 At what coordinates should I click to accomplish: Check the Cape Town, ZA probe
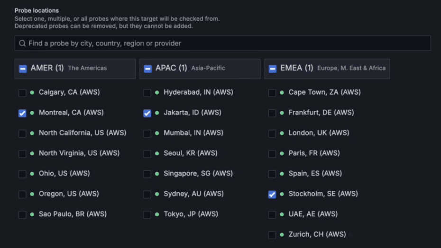point(272,93)
